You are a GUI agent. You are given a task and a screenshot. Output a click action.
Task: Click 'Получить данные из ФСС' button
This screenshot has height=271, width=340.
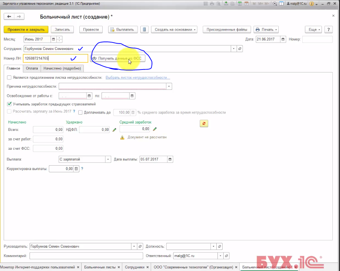coord(118,58)
